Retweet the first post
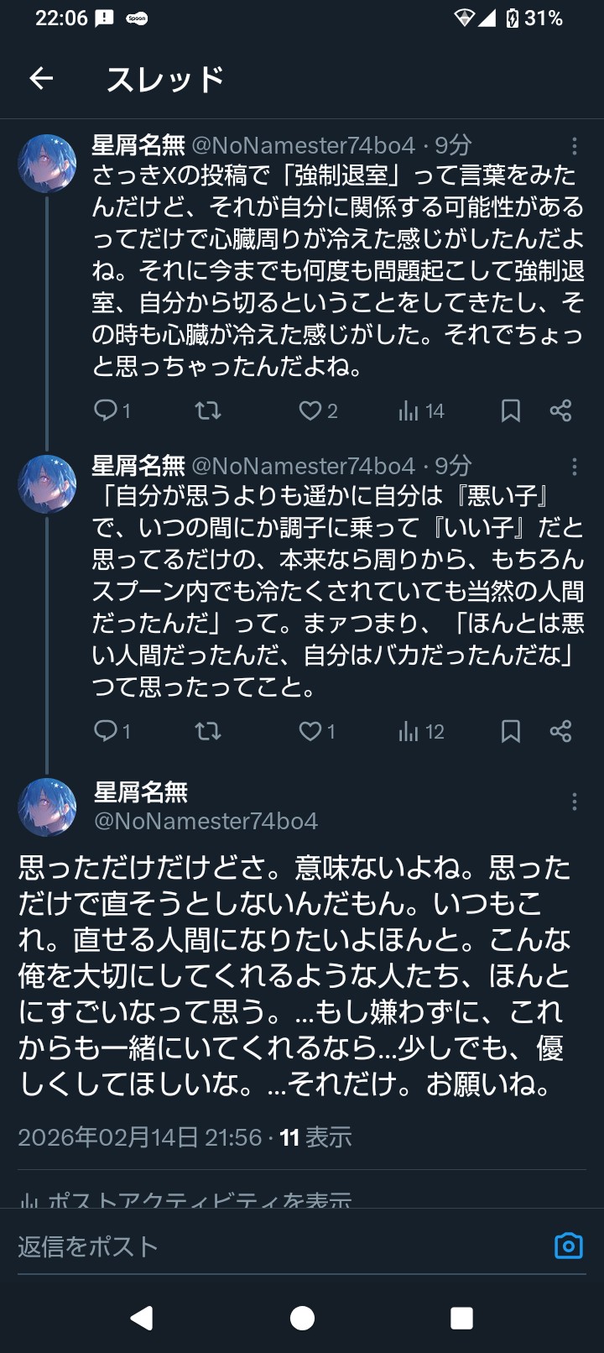 tap(206, 410)
